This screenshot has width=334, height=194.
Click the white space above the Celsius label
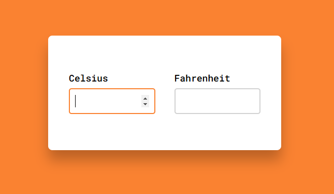coord(89,55)
